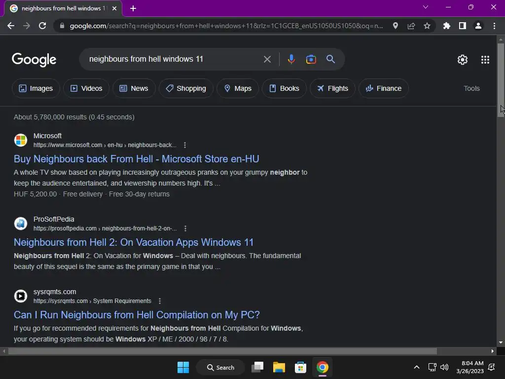
Task: Switch to News results
Action: click(x=134, y=88)
